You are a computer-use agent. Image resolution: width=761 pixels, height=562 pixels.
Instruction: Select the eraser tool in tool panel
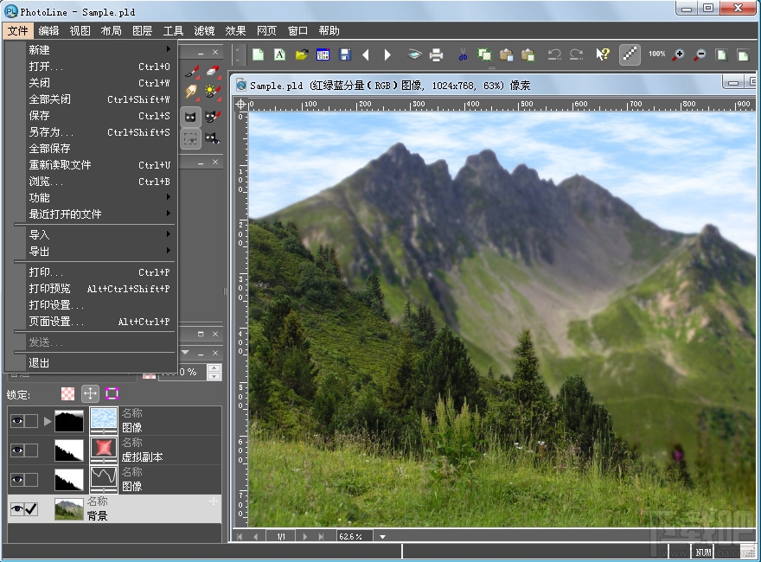pos(213,72)
